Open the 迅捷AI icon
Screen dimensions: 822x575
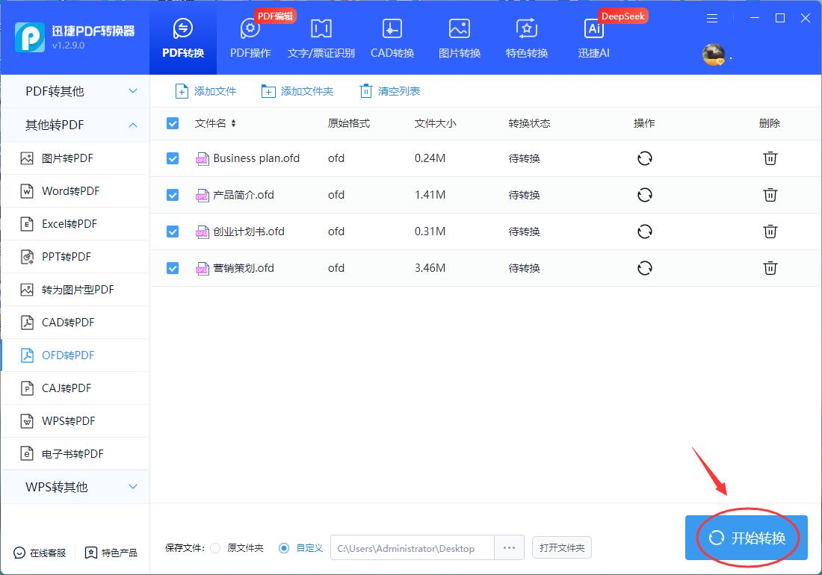pos(593,29)
